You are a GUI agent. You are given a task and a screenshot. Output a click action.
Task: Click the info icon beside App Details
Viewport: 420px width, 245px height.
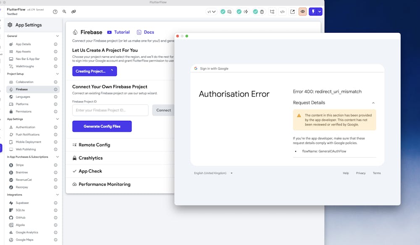tap(55, 44)
